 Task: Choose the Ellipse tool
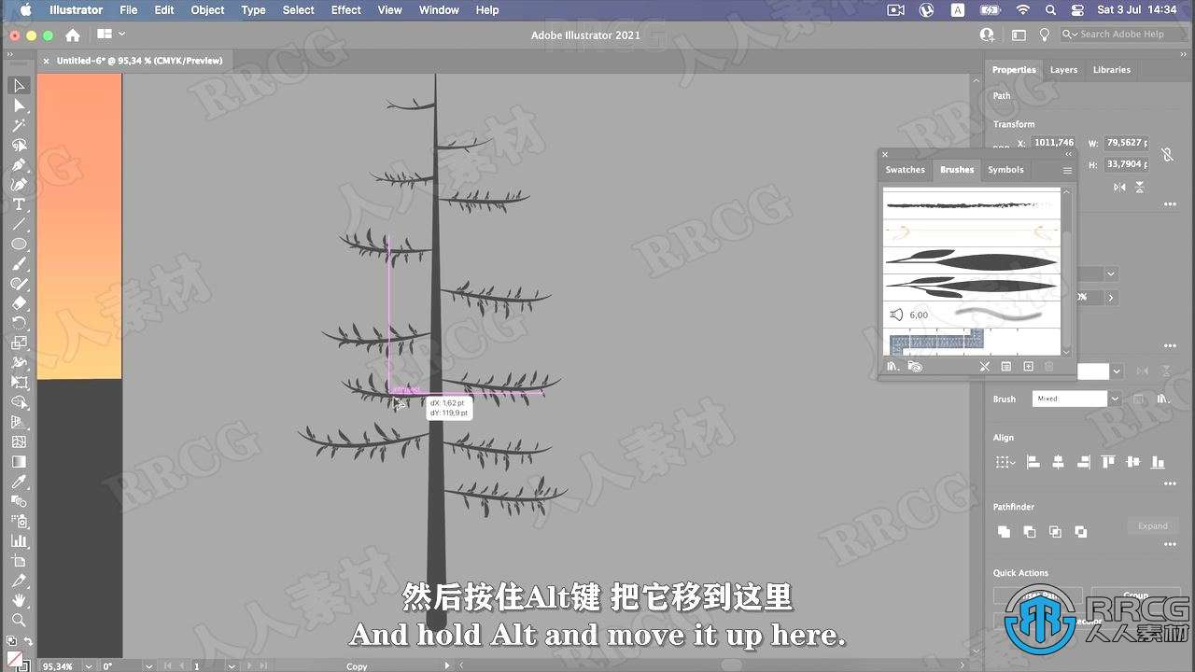tap(19, 244)
